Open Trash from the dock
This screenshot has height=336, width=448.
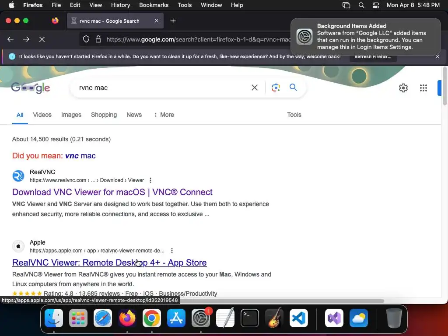(394, 318)
